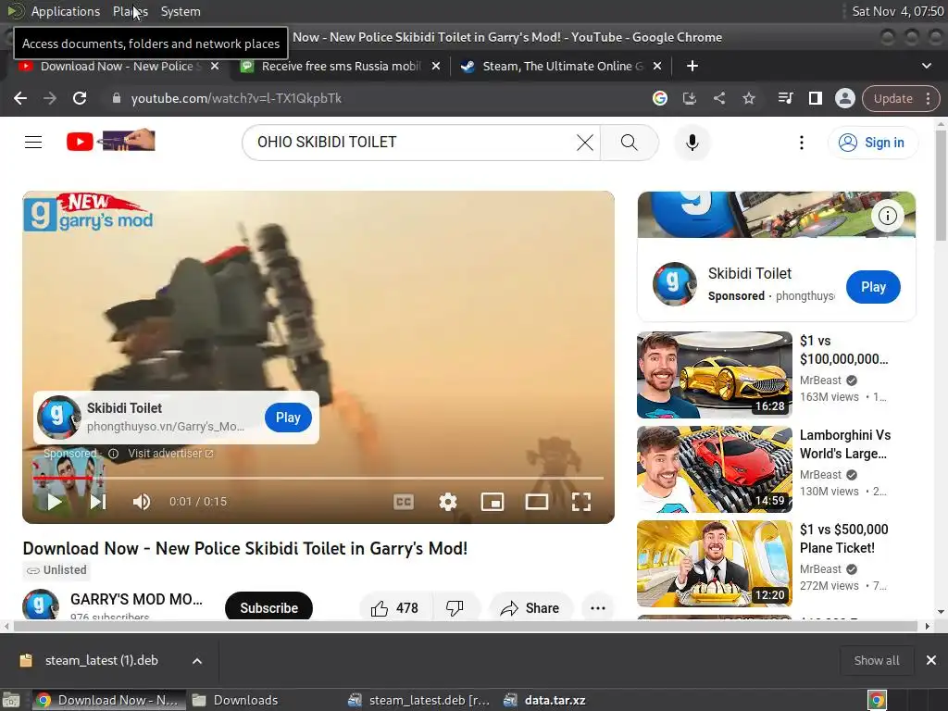Switch to miniplayer mode
Viewport: 948px width, 711px height.
493,502
